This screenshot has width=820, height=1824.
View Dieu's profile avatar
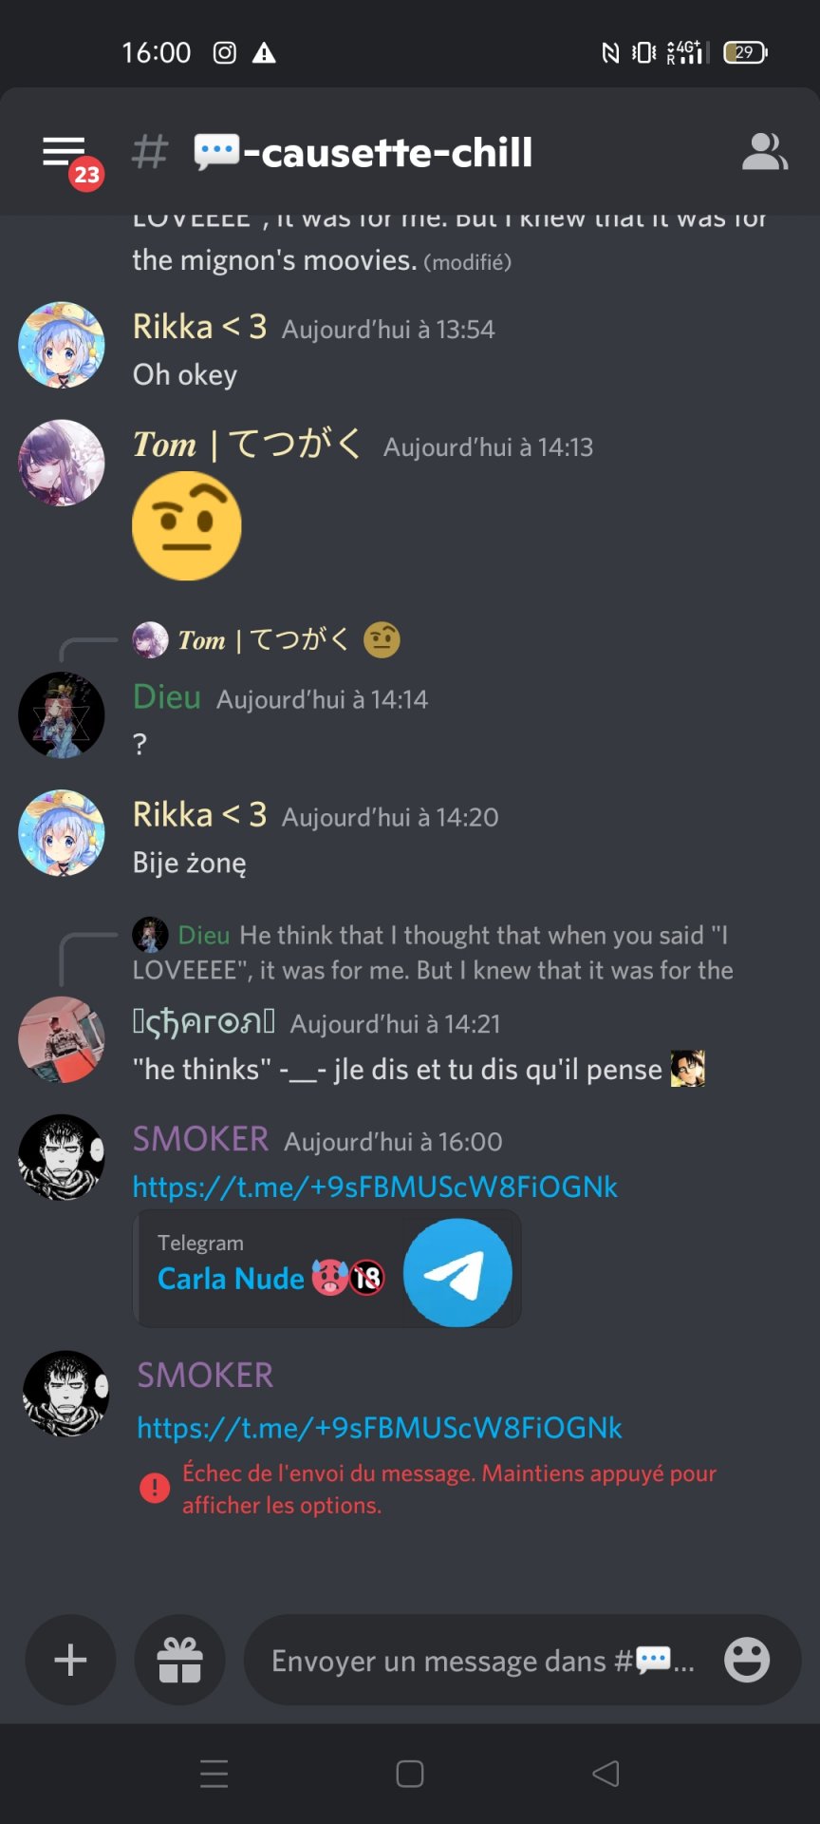point(62,714)
